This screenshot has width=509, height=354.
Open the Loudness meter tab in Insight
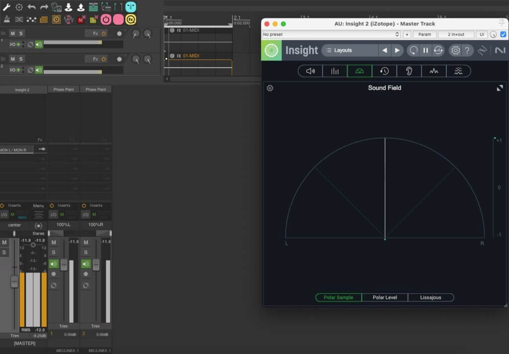[x=310, y=71]
